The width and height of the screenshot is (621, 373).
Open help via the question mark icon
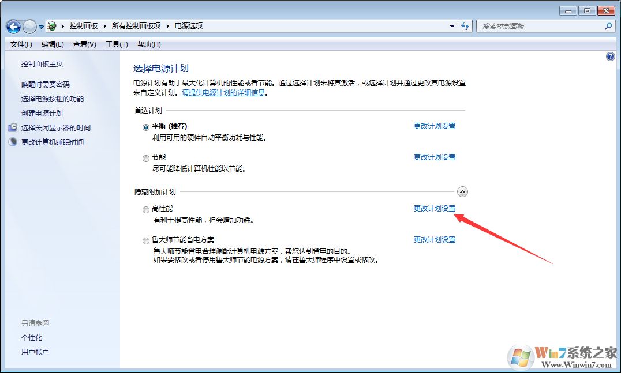pyautogui.click(x=610, y=56)
